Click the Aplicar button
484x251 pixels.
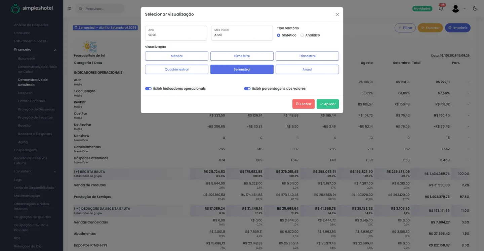[x=328, y=104]
